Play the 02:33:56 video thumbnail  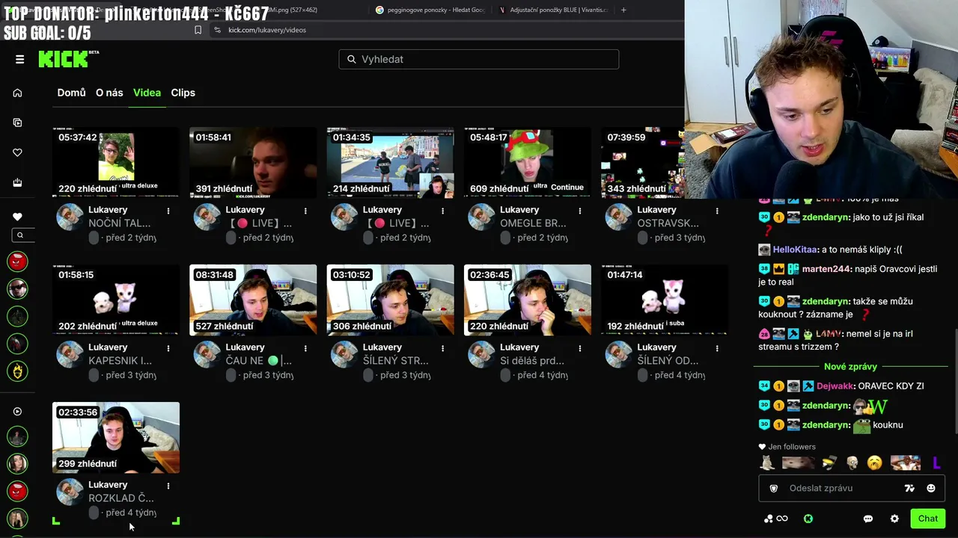(116, 437)
